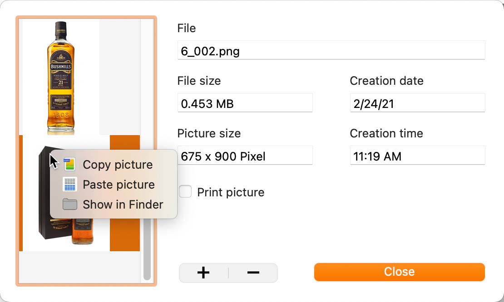Click the empty area below the thumbnails

coord(80,267)
